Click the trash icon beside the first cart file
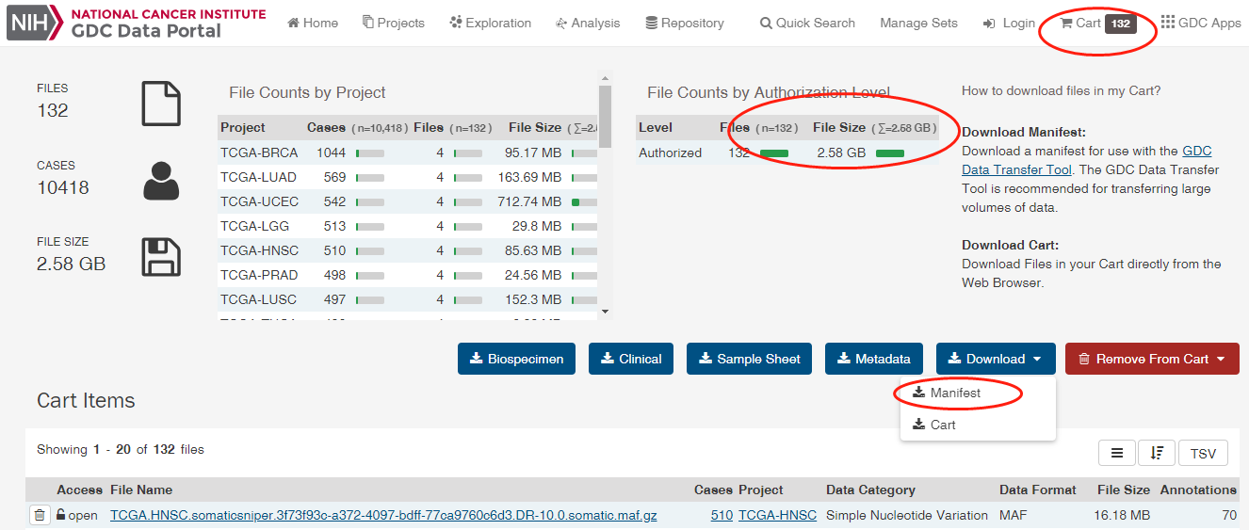Viewport: 1249px width, 530px height. 40,515
